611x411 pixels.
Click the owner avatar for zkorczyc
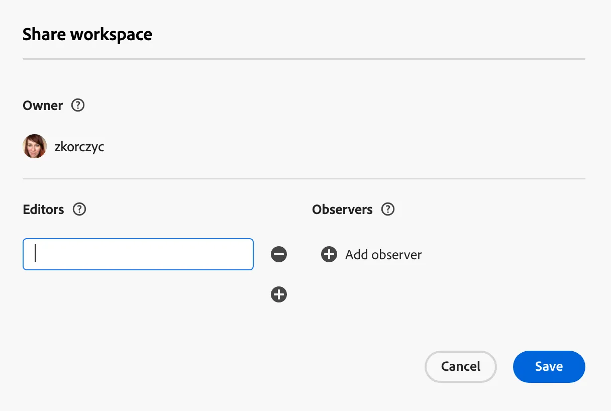click(x=35, y=147)
